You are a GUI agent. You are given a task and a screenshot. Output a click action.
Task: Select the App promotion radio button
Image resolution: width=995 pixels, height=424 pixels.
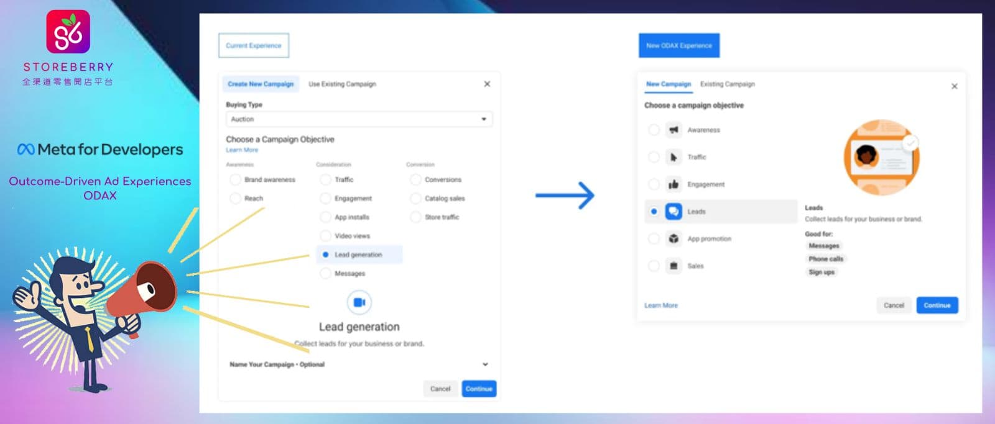654,238
